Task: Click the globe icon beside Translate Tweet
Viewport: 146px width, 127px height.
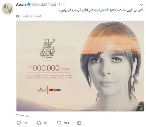Action: click(18, 16)
